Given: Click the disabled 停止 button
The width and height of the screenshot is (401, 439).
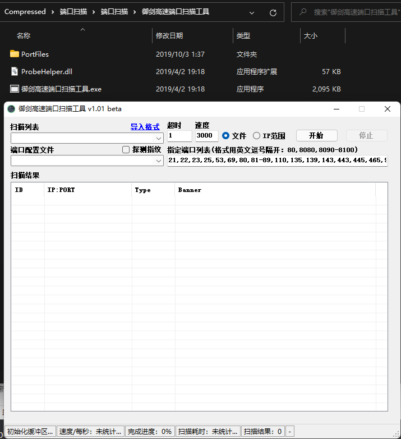Looking at the screenshot, I should click(x=367, y=136).
